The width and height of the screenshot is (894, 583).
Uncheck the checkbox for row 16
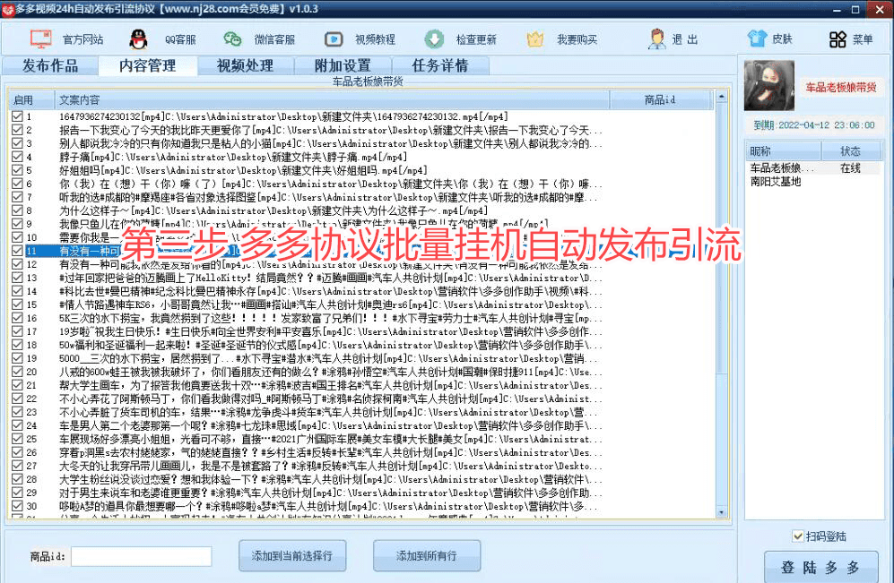[17, 318]
